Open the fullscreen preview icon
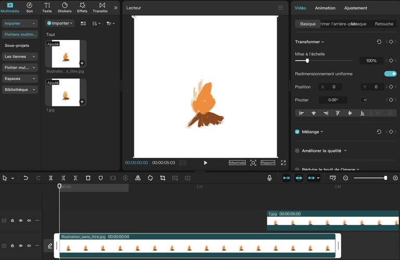Viewport: 400px width, 260px height. [283, 163]
